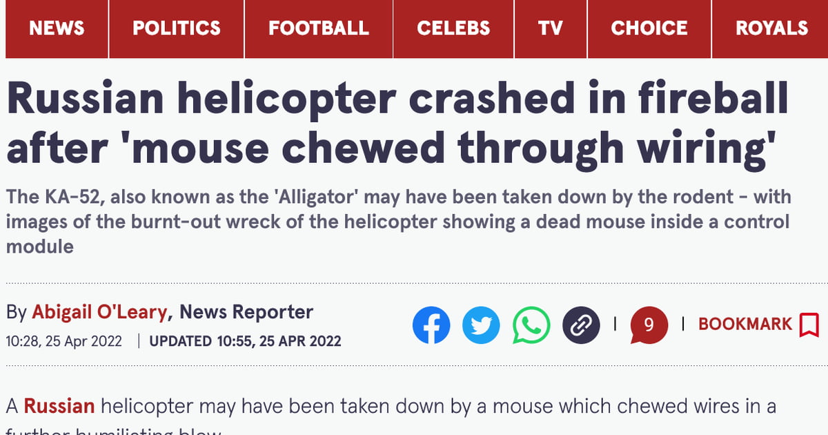Open the FOOTBALL tab
The width and height of the screenshot is (828, 435).
tap(318, 28)
